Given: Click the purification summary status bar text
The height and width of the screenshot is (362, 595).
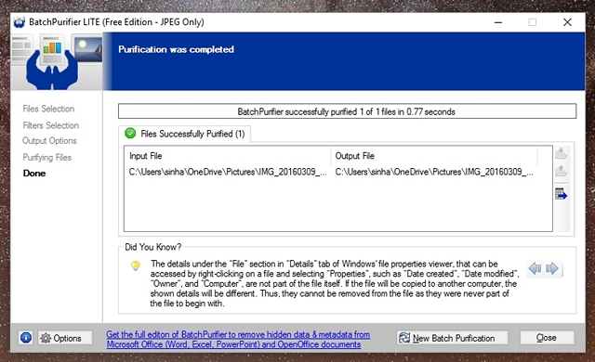Looking at the screenshot, I should [347, 111].
